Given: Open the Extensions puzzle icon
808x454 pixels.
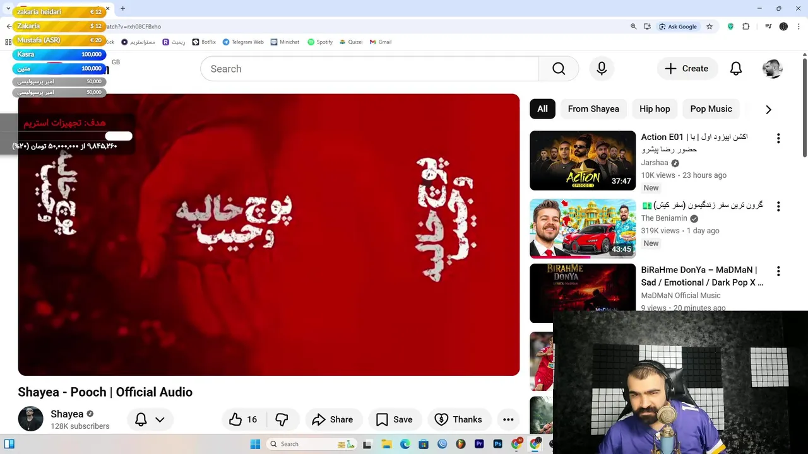Looking at the screenshot, I should [x=746, y=26].
